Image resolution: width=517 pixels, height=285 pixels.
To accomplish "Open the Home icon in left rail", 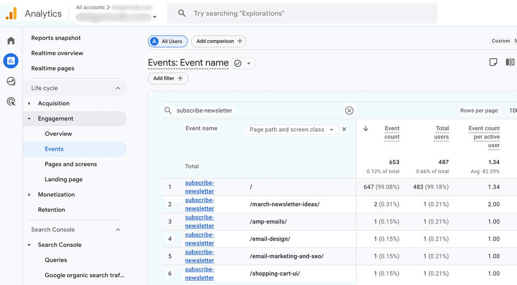I will coord(11,41).
